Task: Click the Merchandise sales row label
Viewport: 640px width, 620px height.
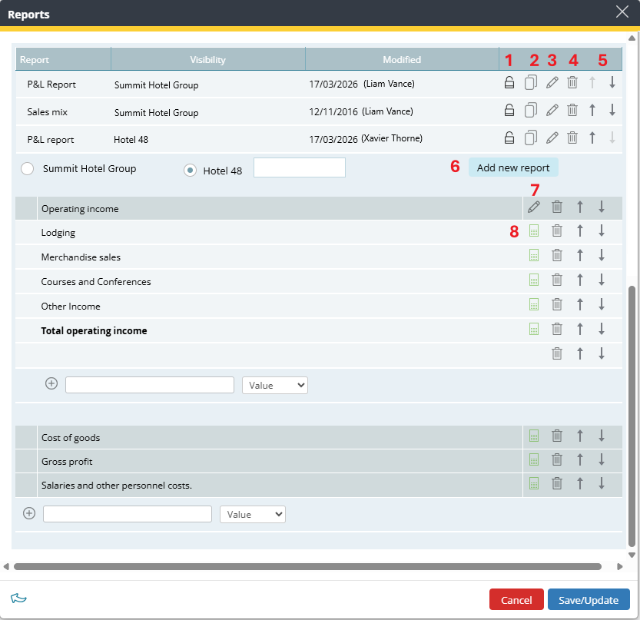Action: pos(81,257)
